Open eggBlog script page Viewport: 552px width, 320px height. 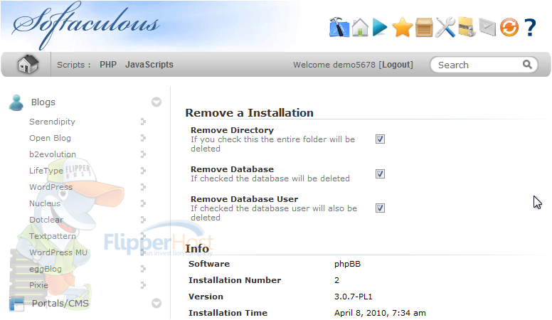46,269
